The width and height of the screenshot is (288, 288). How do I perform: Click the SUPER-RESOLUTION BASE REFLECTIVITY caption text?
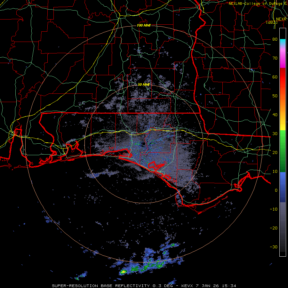[101, 286]
